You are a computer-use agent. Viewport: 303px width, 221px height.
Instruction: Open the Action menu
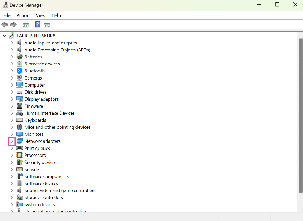click(23, 15)
